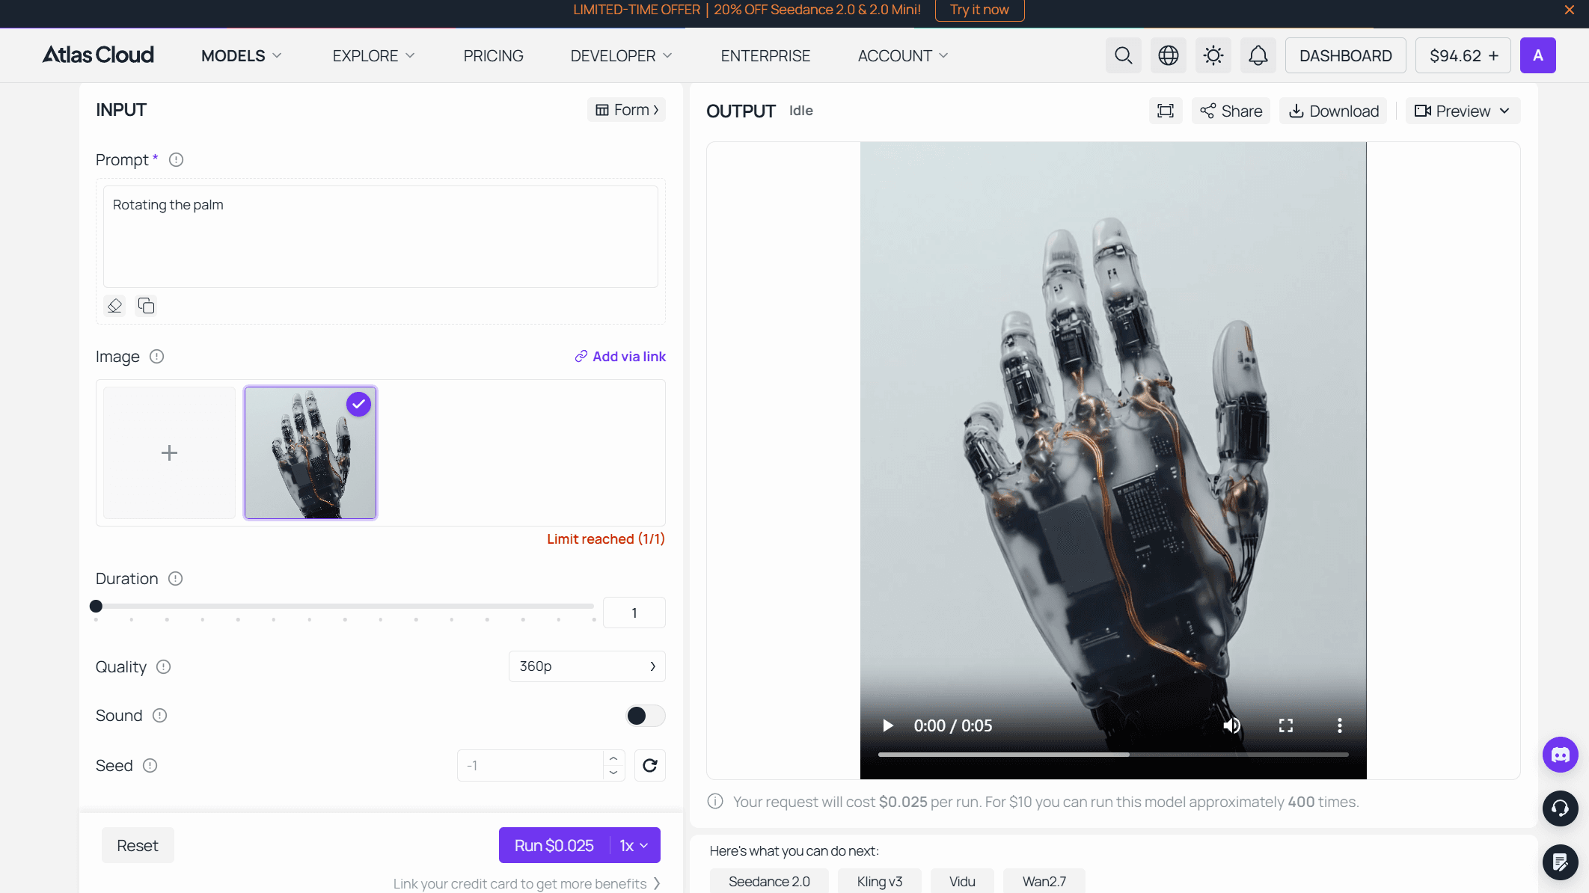Close the limited-time offer banner
The image size is (1589, 893).
pos(1569,10)
